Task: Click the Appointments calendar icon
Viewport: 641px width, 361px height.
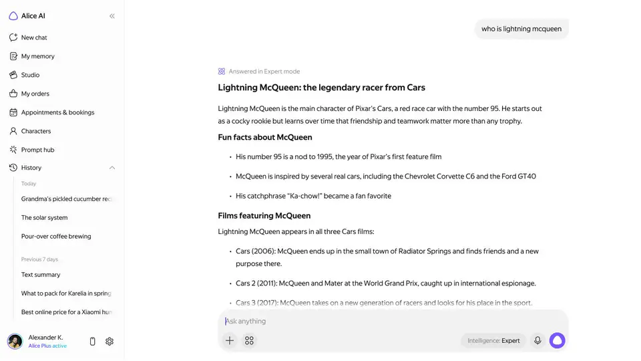Action: pos(13,112)
